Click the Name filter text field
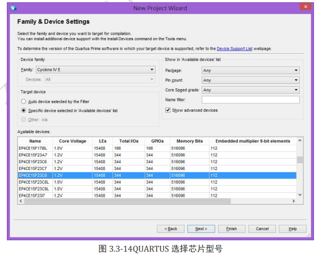Viewport: 318px width, 259px height. click(250, 100)
